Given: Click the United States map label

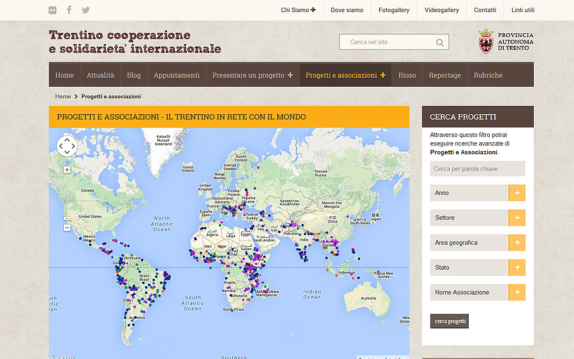Looking at the screenshot, I should (90, 216).
